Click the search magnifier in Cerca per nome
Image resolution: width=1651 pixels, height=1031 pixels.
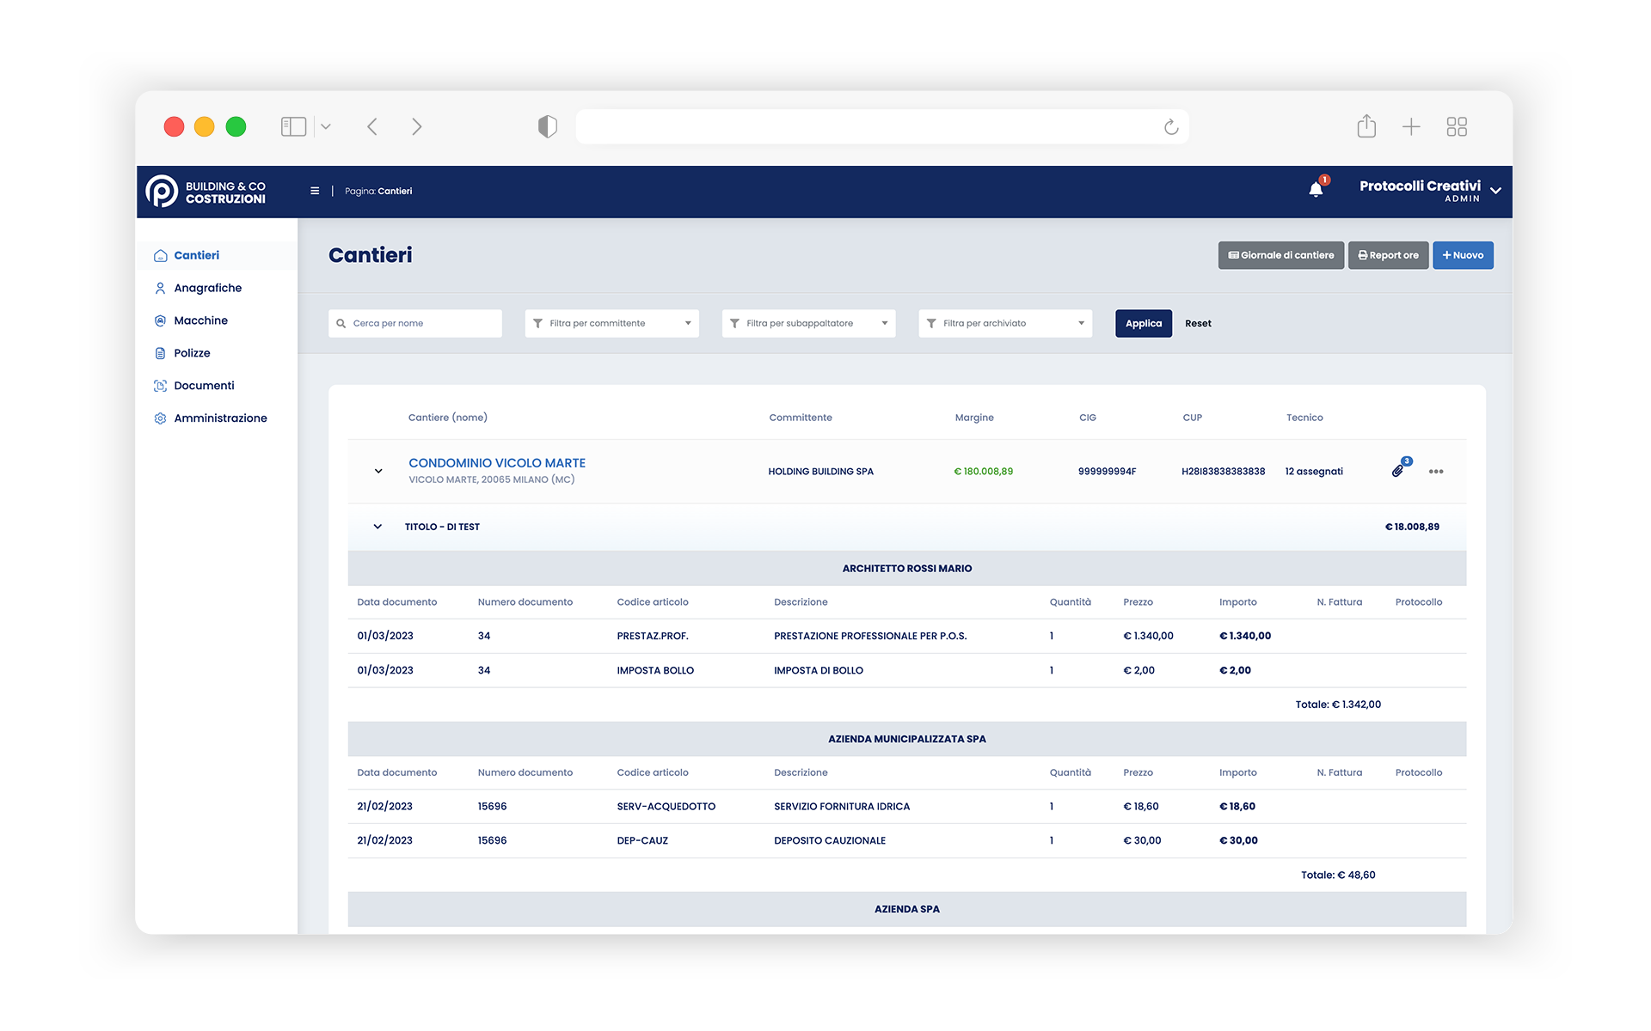click(341, 324)
